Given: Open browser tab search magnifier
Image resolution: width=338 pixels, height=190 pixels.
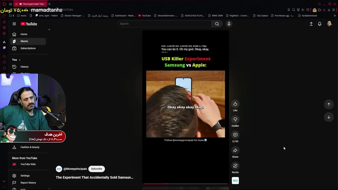Looking at the screenshot, I should pos(319,4).
